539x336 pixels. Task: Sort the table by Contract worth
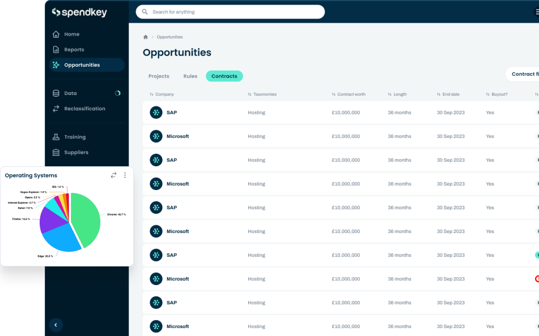(x=350, y=94)
